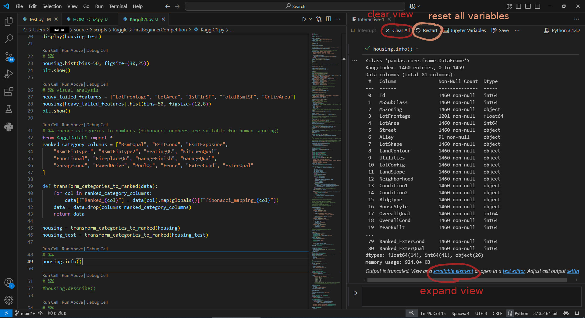Open the Testing flask view
Viewport: 585px width, 318px height.
9,109
